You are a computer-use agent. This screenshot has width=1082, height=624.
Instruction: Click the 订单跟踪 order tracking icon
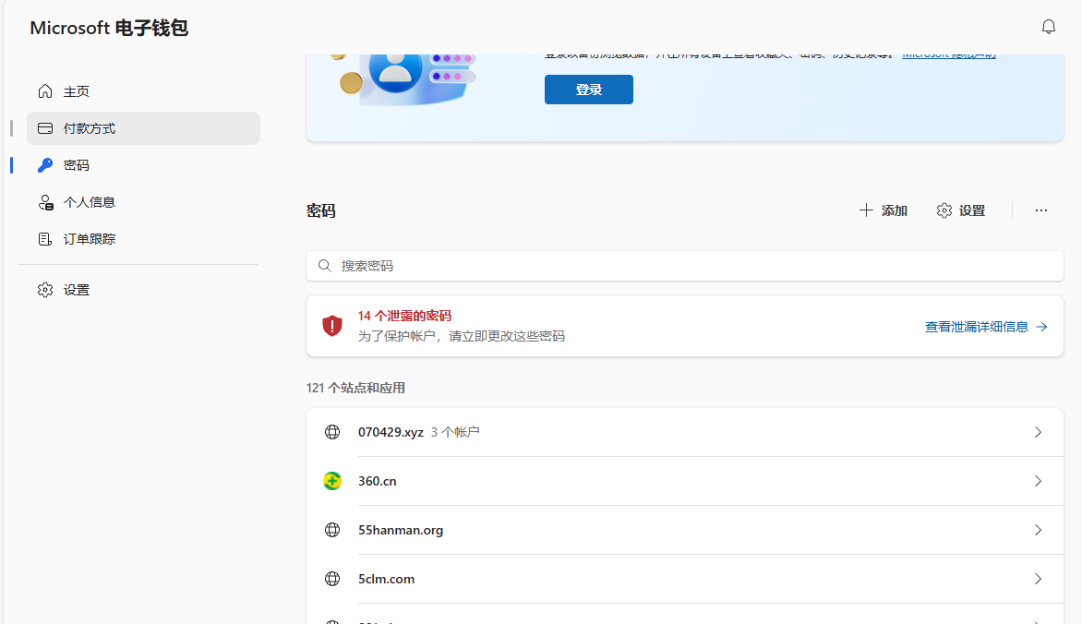[x=45, y=239]
